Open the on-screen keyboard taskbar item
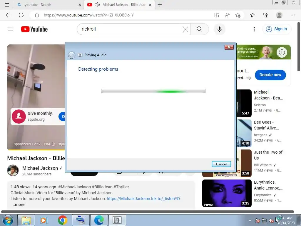Image resolution: width=301 pixels, height=226 pixels. coord(81,220)
